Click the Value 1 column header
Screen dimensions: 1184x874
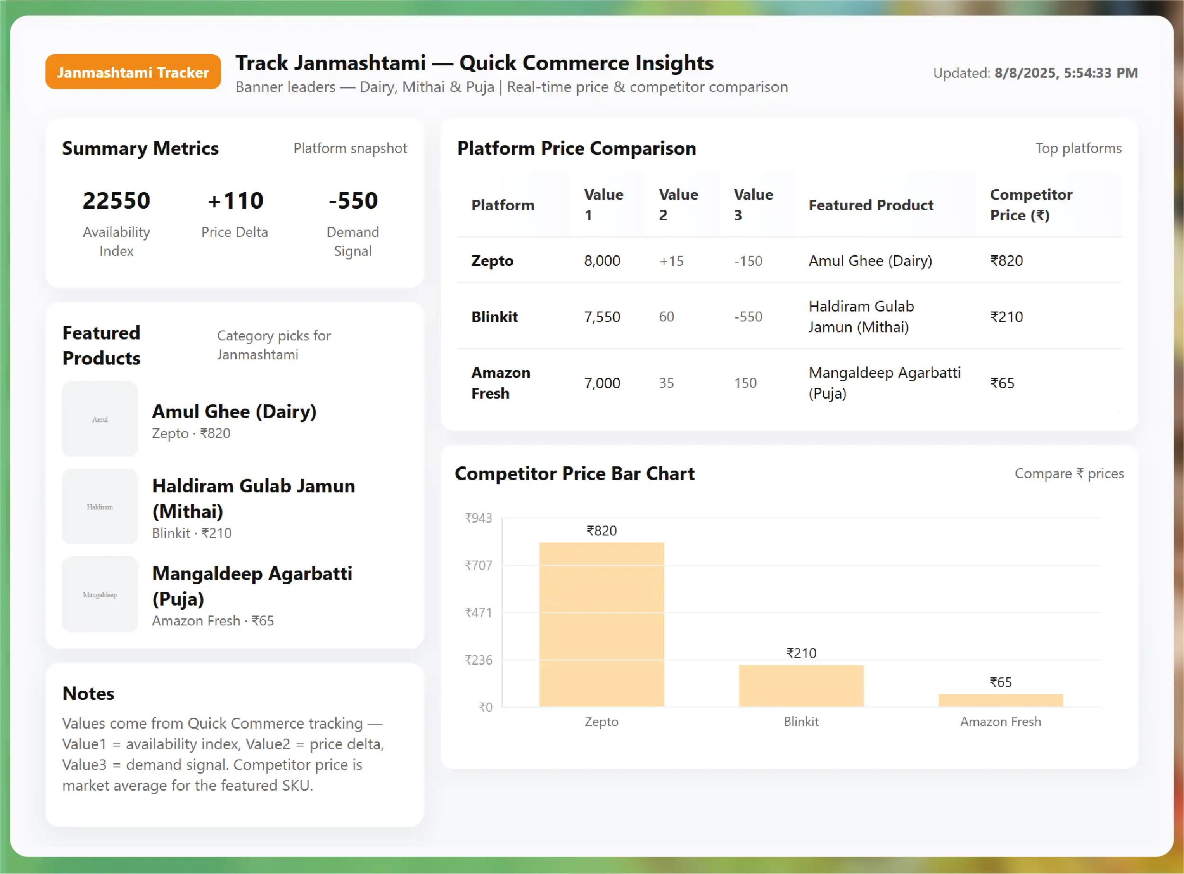pos(603,205)
